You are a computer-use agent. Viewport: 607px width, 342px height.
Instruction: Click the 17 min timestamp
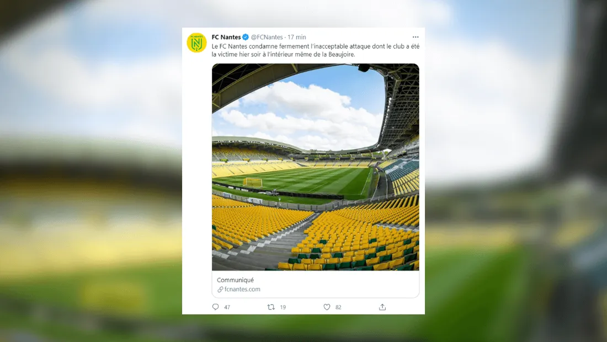click(x=297, y=38)
